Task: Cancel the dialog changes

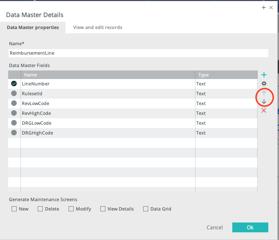Action: tap(214, 228)
